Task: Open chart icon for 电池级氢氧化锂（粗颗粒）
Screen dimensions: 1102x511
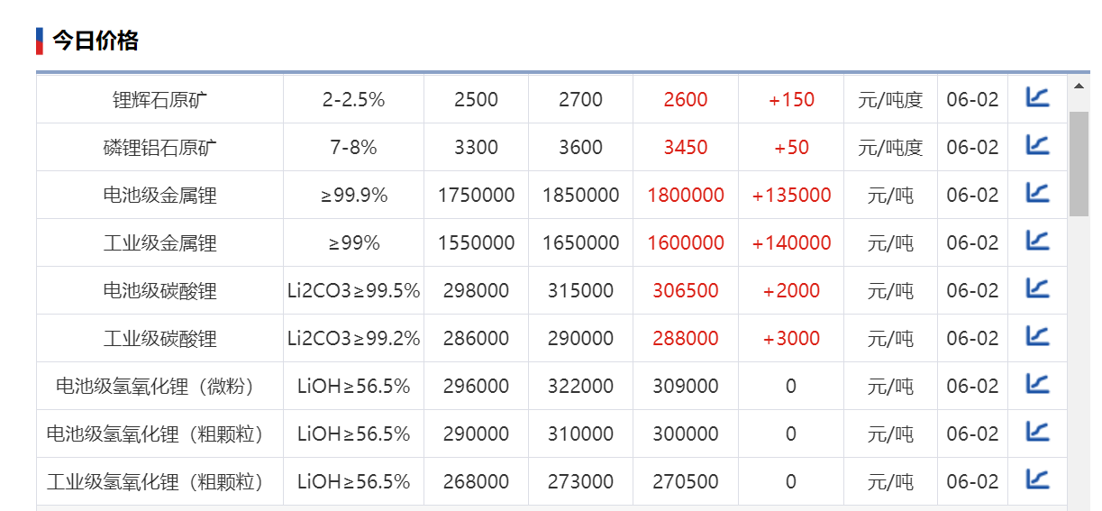Action: coord(1038,432)
